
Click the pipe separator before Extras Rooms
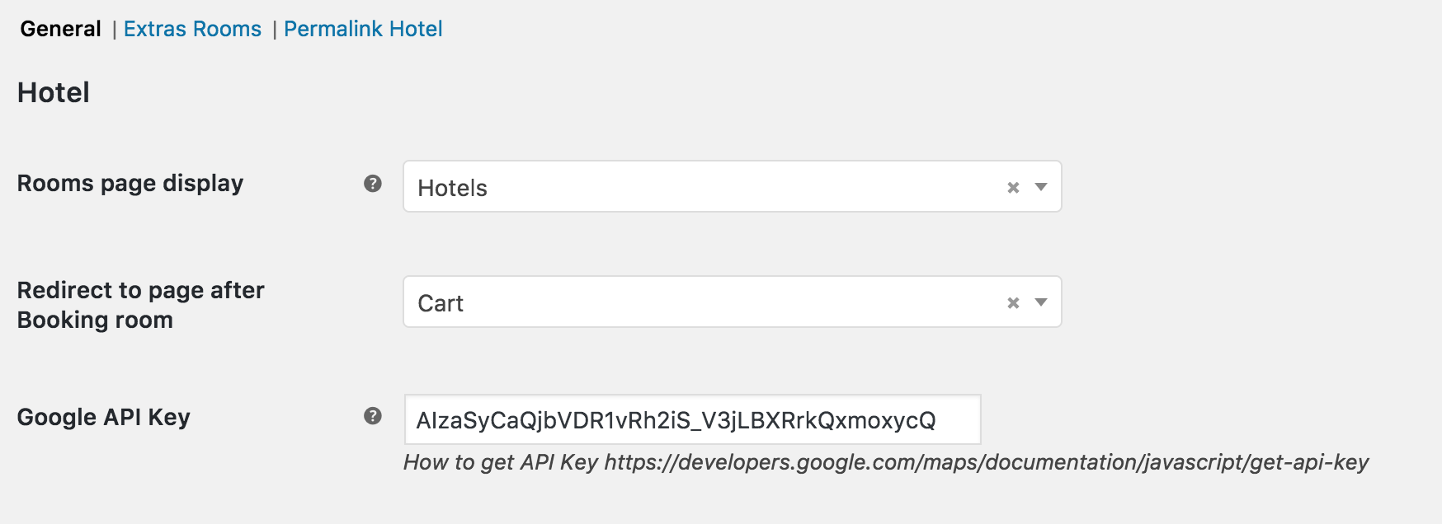[x=114, y=30]
